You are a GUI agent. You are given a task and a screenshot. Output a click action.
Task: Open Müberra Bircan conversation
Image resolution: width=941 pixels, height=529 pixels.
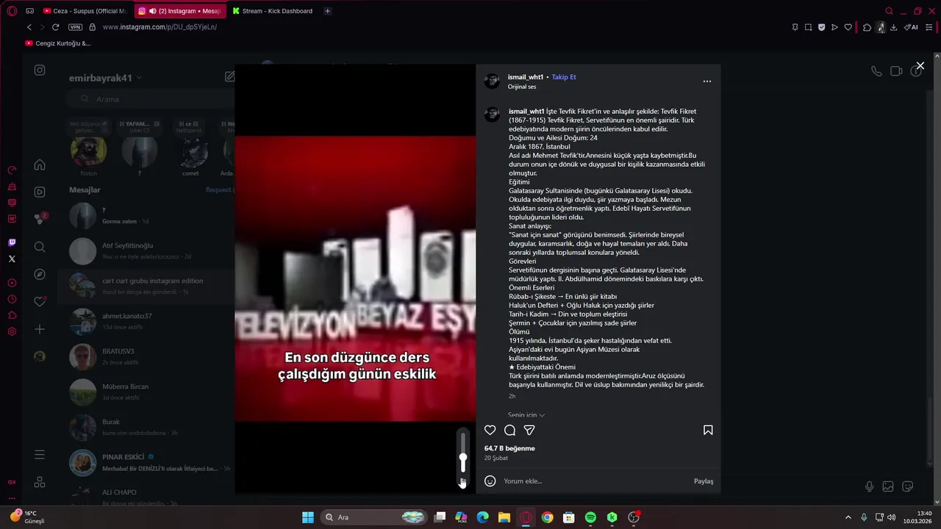point(146,392)
